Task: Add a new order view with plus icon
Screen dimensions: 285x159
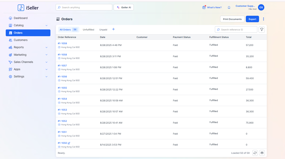Action: click(x=113, y=29)
